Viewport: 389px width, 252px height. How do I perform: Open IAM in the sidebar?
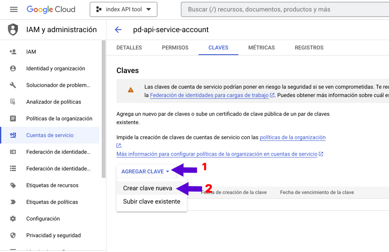tap(50, 52)
